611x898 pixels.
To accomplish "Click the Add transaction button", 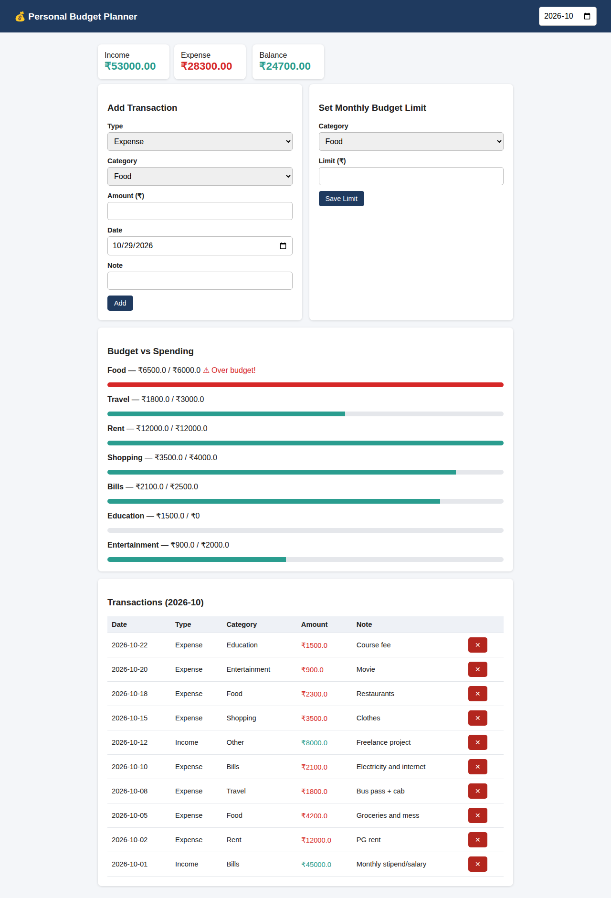I will [x=120, y=303].
